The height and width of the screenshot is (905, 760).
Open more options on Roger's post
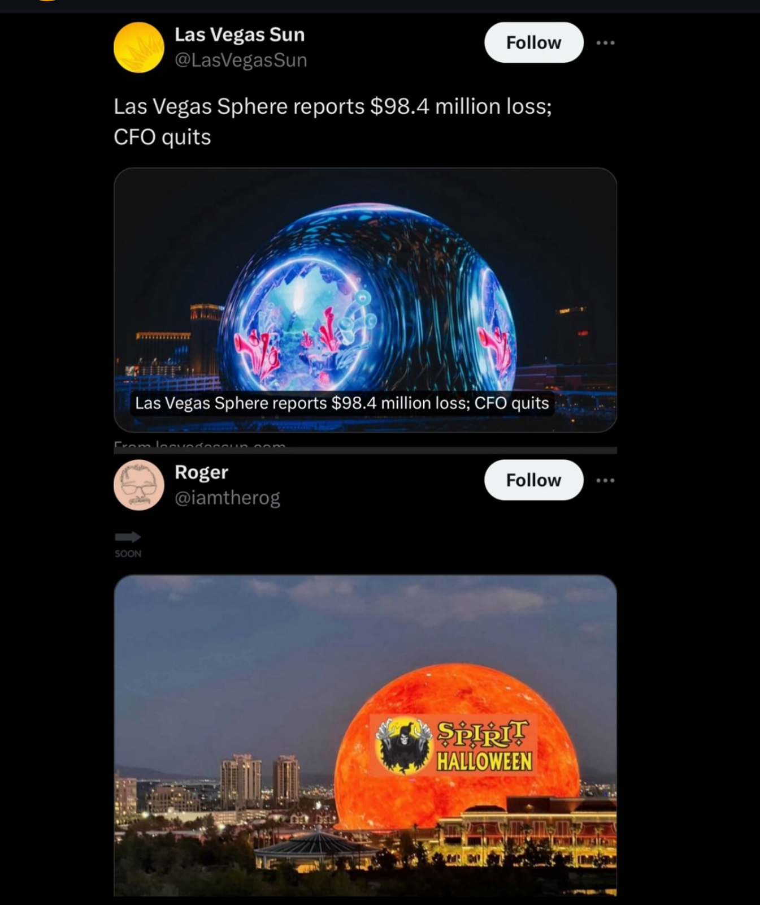(605, 481)
